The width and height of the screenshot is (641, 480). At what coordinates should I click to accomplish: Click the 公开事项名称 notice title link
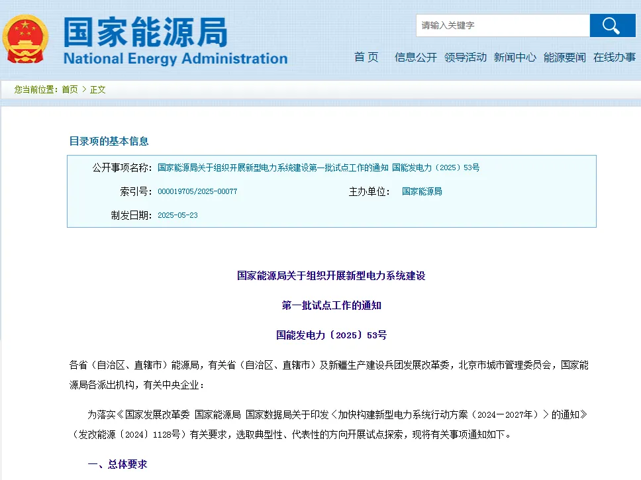[319, 168]
